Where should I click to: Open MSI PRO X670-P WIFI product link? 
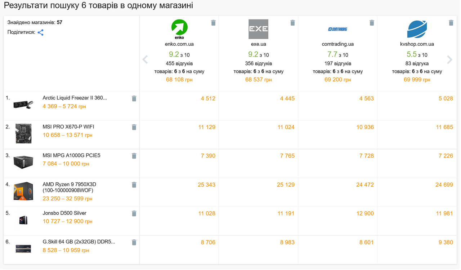(x=68, y=127)
